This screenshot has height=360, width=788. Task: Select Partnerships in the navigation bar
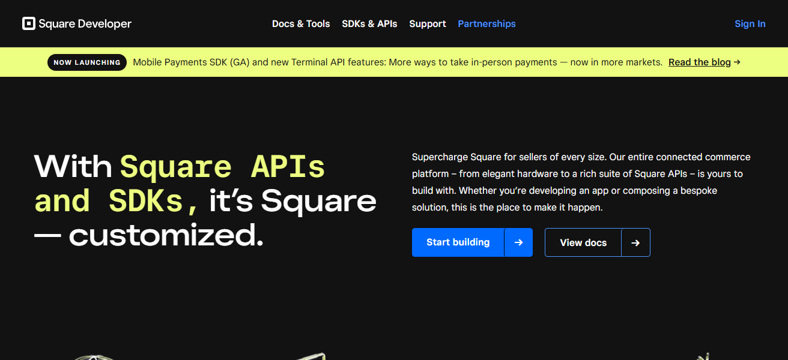(486, 23)
